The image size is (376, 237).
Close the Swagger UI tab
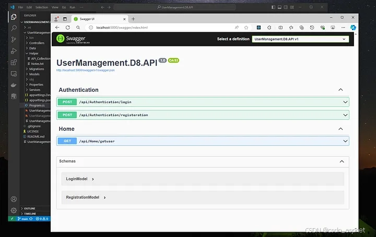pos(124,19)
